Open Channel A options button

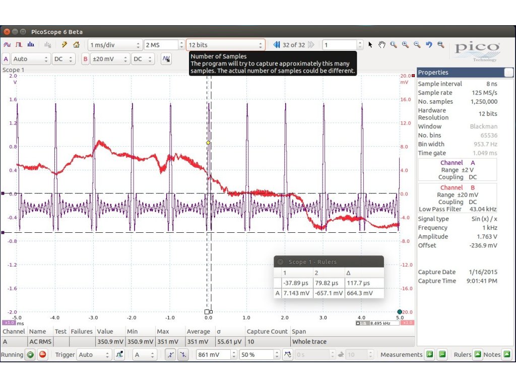[x=6, y=59]
